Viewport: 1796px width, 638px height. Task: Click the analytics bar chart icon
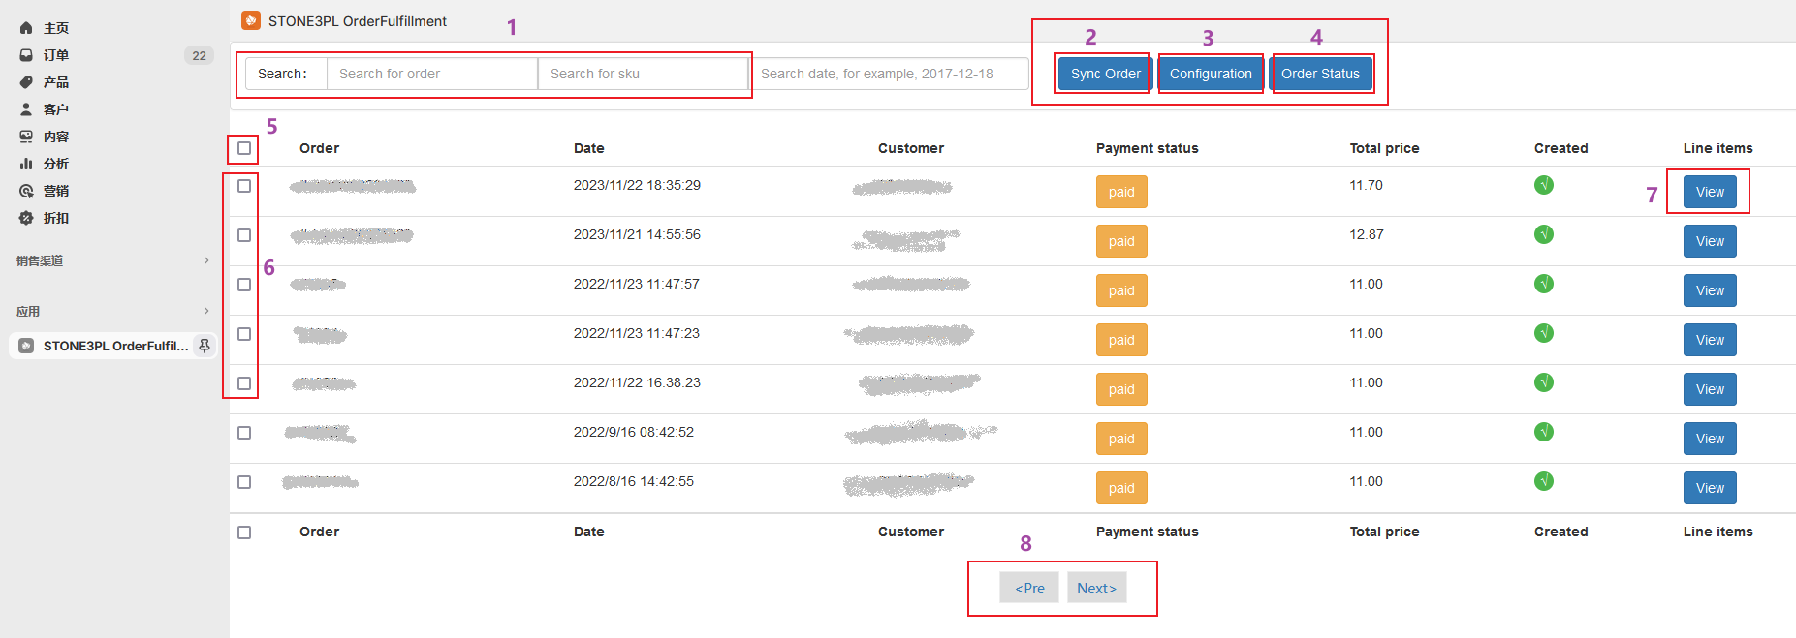pos(26,164)
